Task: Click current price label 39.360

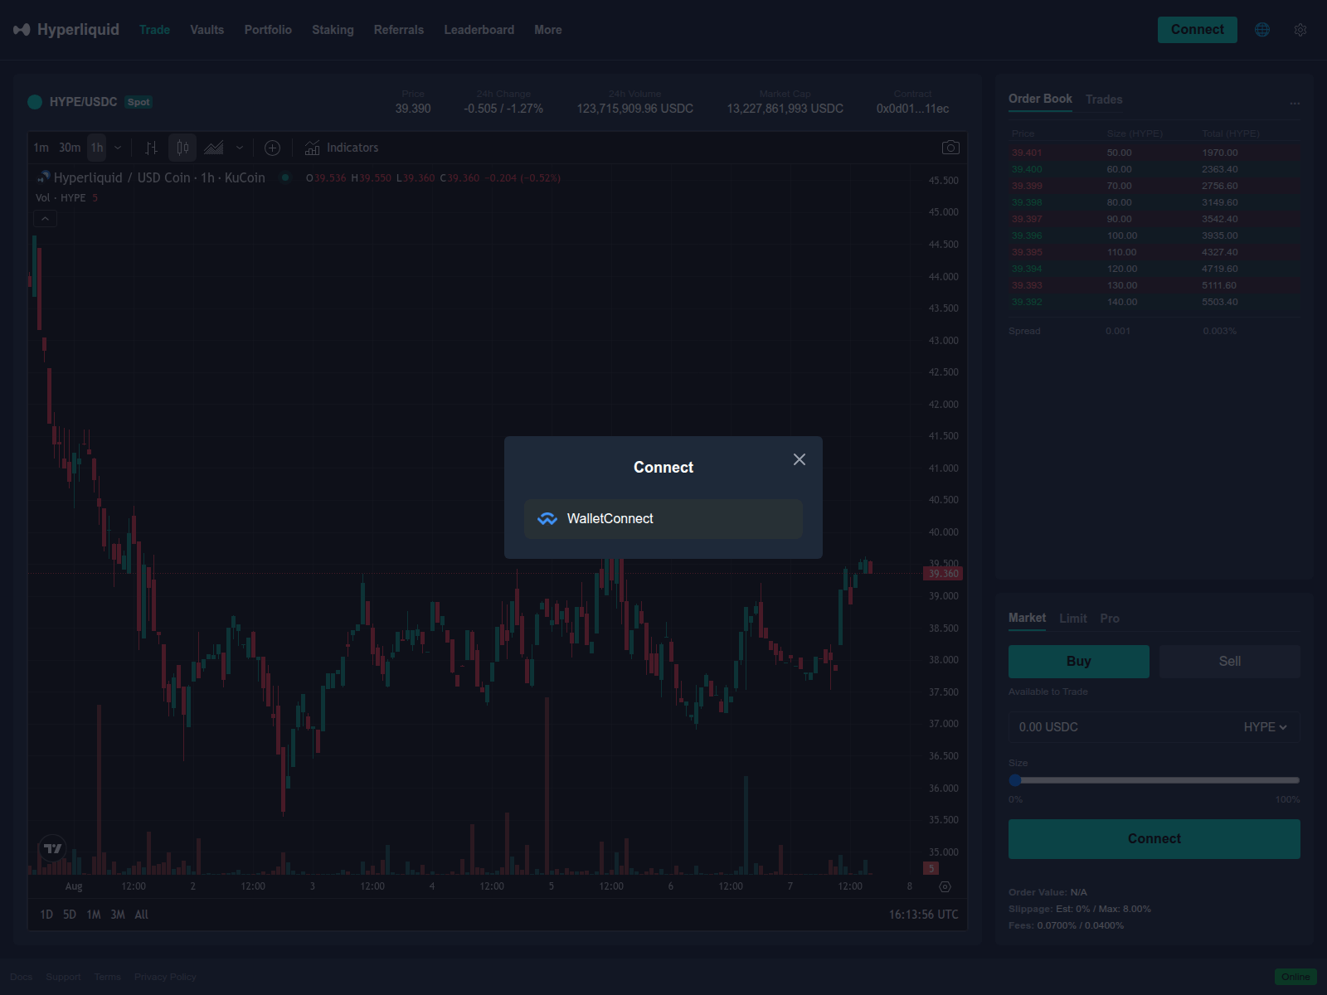Action: pyautogui.click(x=943, y=574)
